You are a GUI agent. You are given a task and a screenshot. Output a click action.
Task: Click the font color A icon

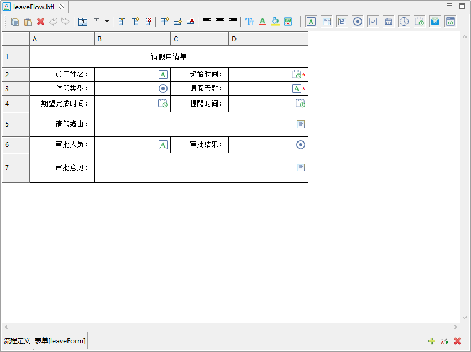pos(263,22)
